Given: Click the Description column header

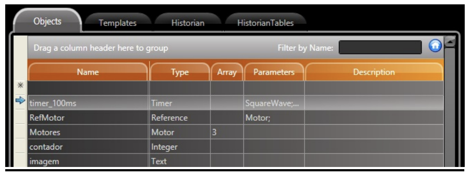Looking at the screenshot, I should pyautogui.click(x=374, y=72).
